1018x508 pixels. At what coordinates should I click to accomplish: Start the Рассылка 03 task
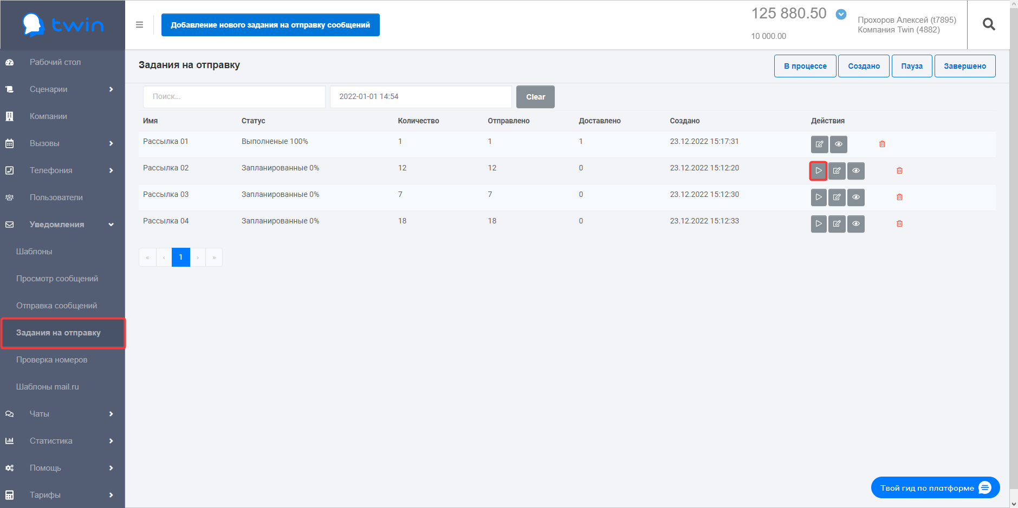point(819,197)
